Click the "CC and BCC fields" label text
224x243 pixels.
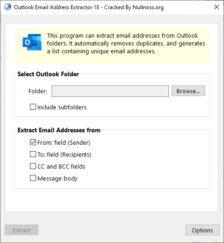pos(61,166)
